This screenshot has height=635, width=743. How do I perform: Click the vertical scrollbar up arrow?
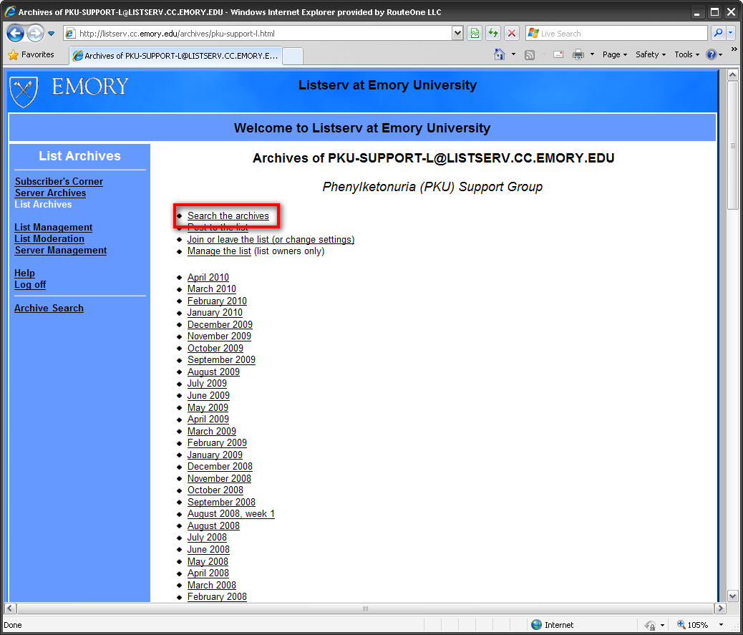(x=732, y=75)
